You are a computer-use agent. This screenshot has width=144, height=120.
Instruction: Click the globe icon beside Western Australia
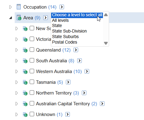[25, 72]
